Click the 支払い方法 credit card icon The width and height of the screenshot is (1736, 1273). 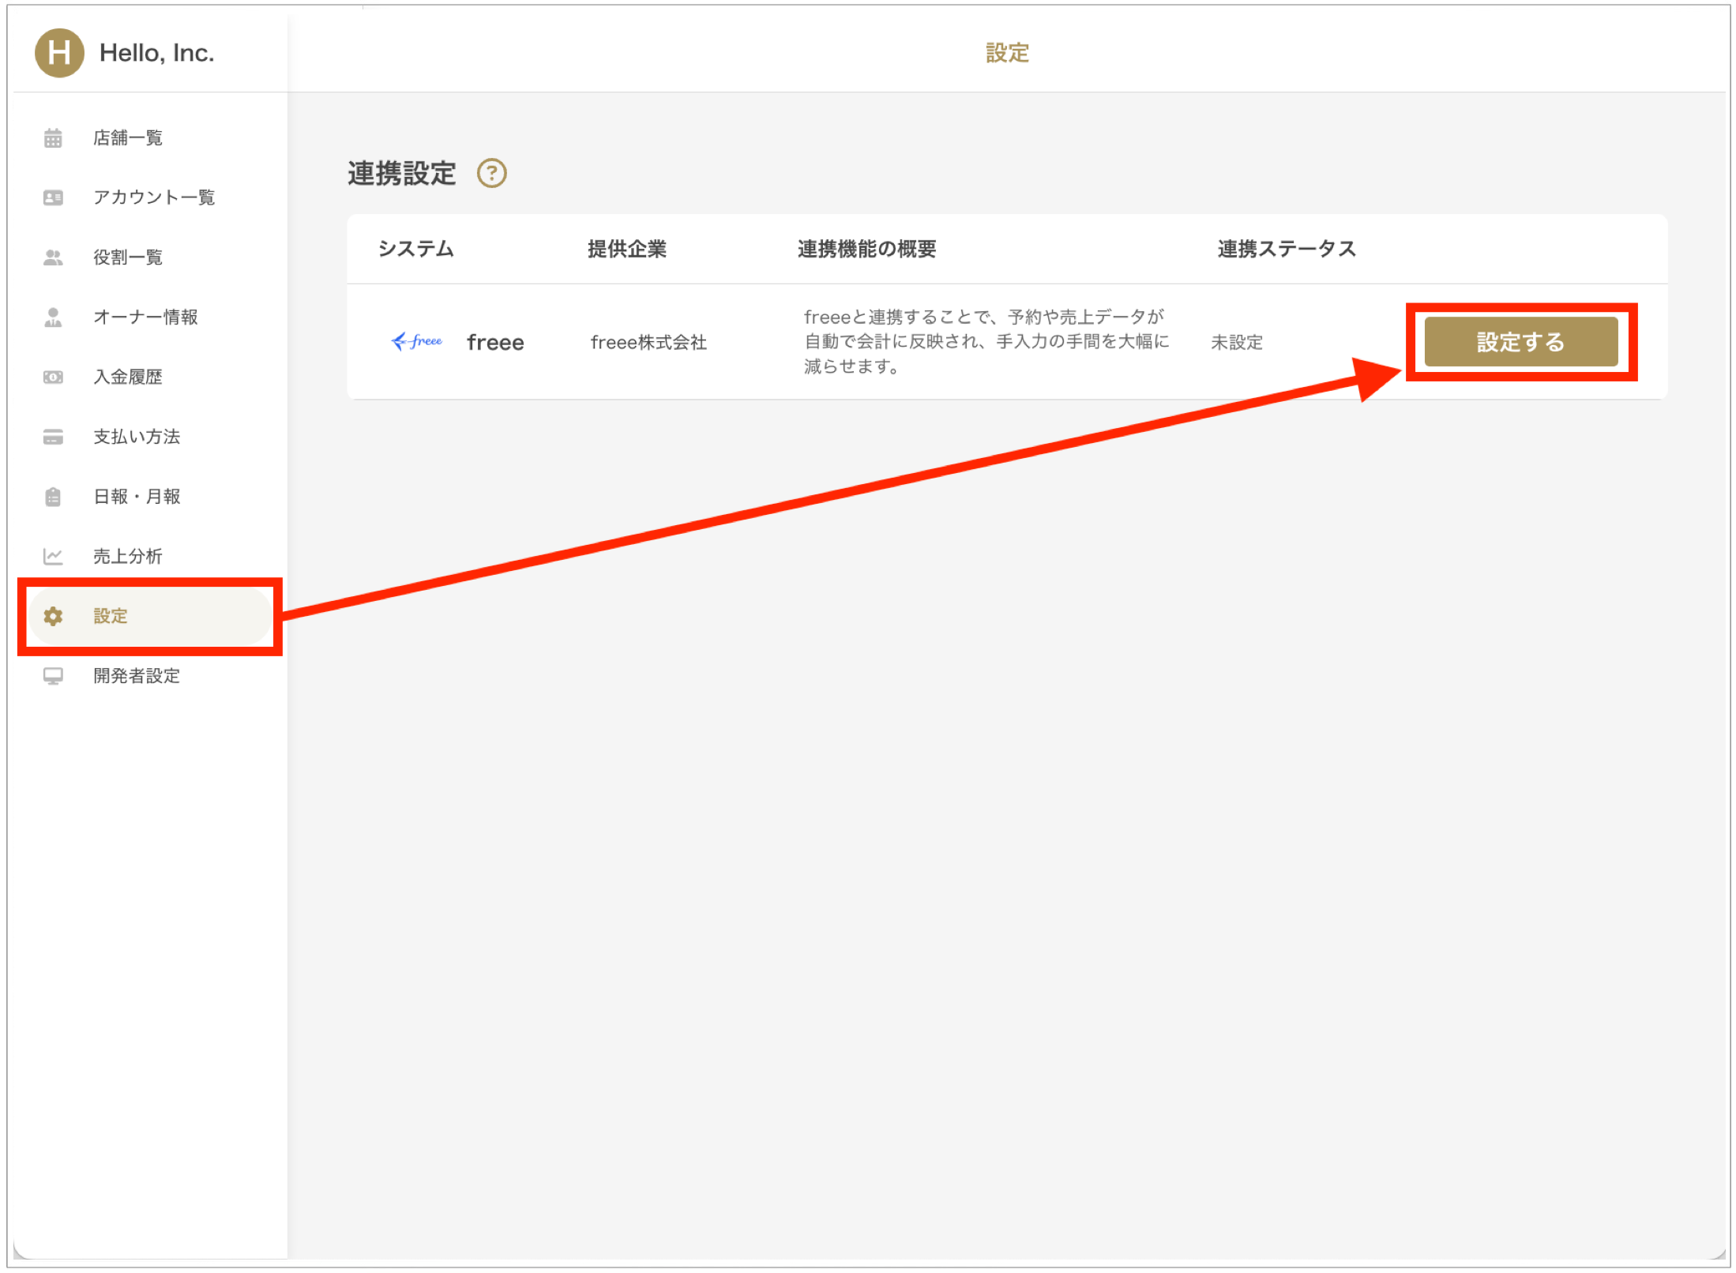(53, 437)
